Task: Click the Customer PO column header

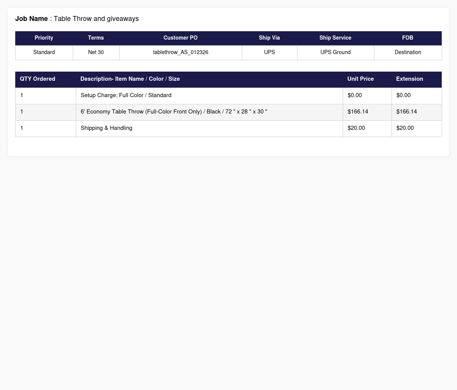Action: coord(181,38)
